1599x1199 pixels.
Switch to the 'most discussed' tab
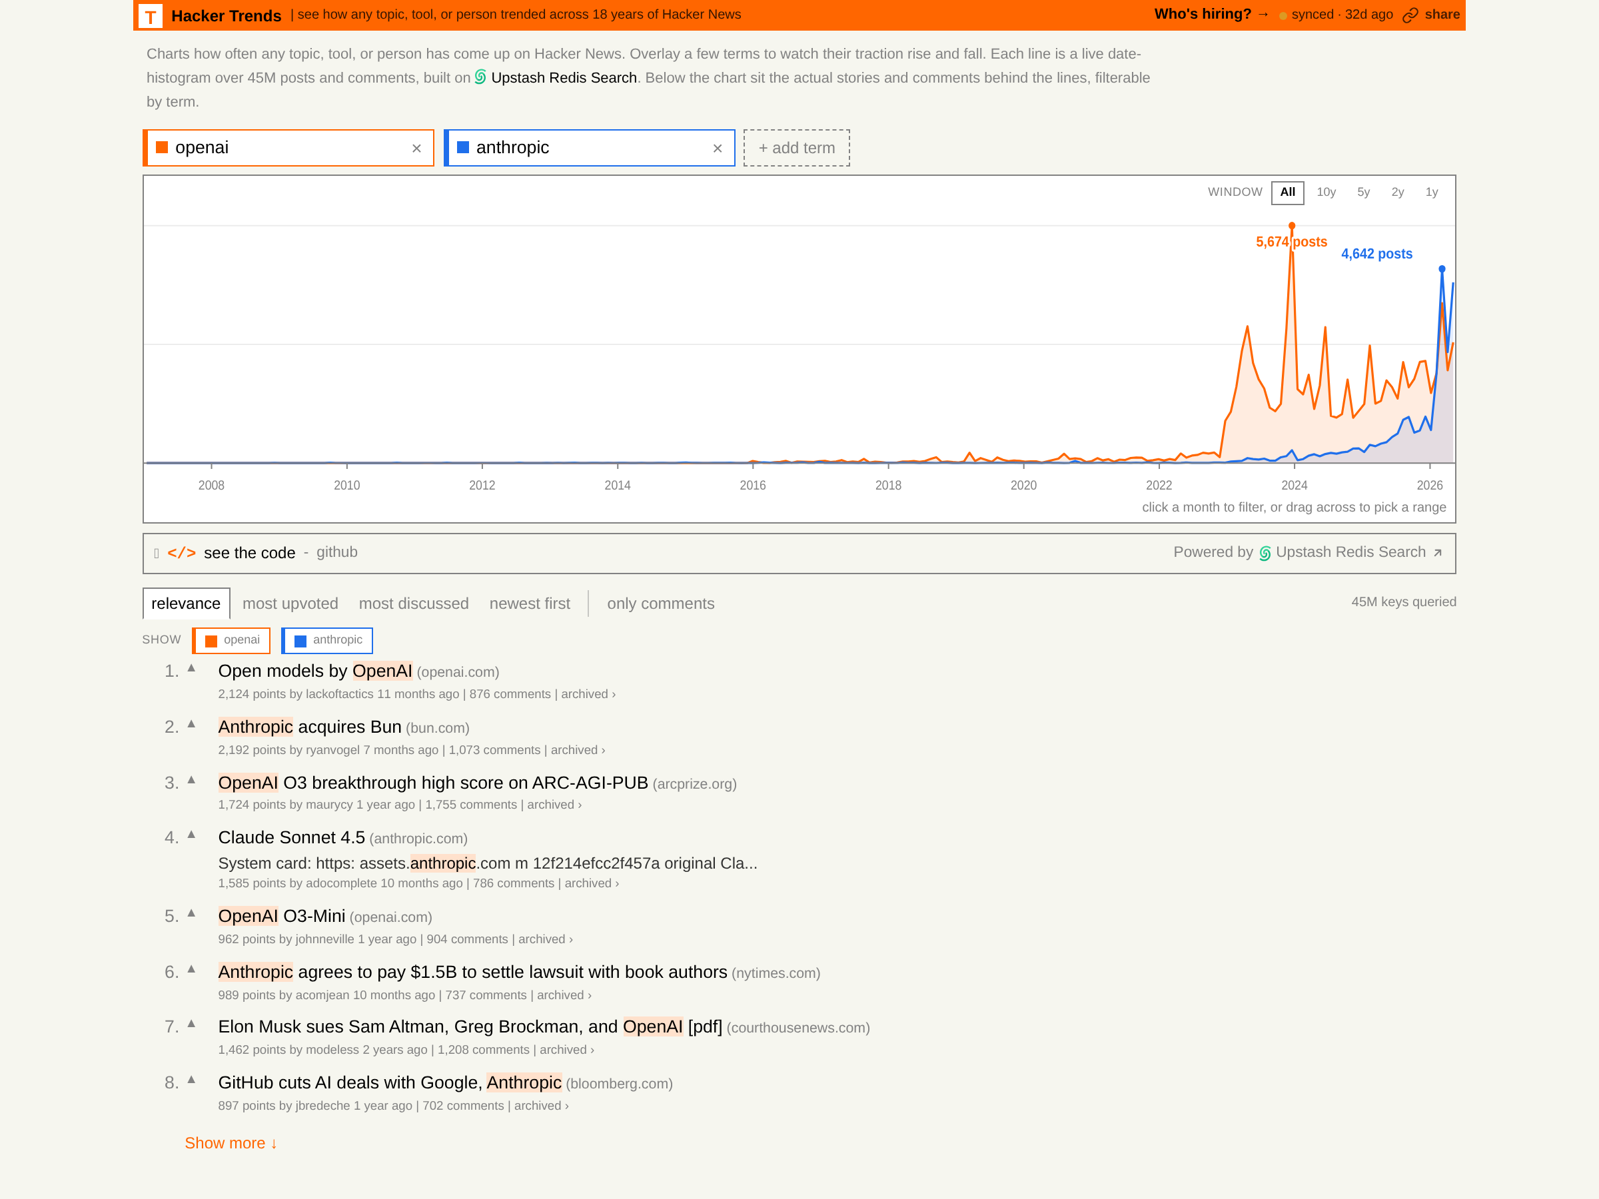click(x=414, y=603)
